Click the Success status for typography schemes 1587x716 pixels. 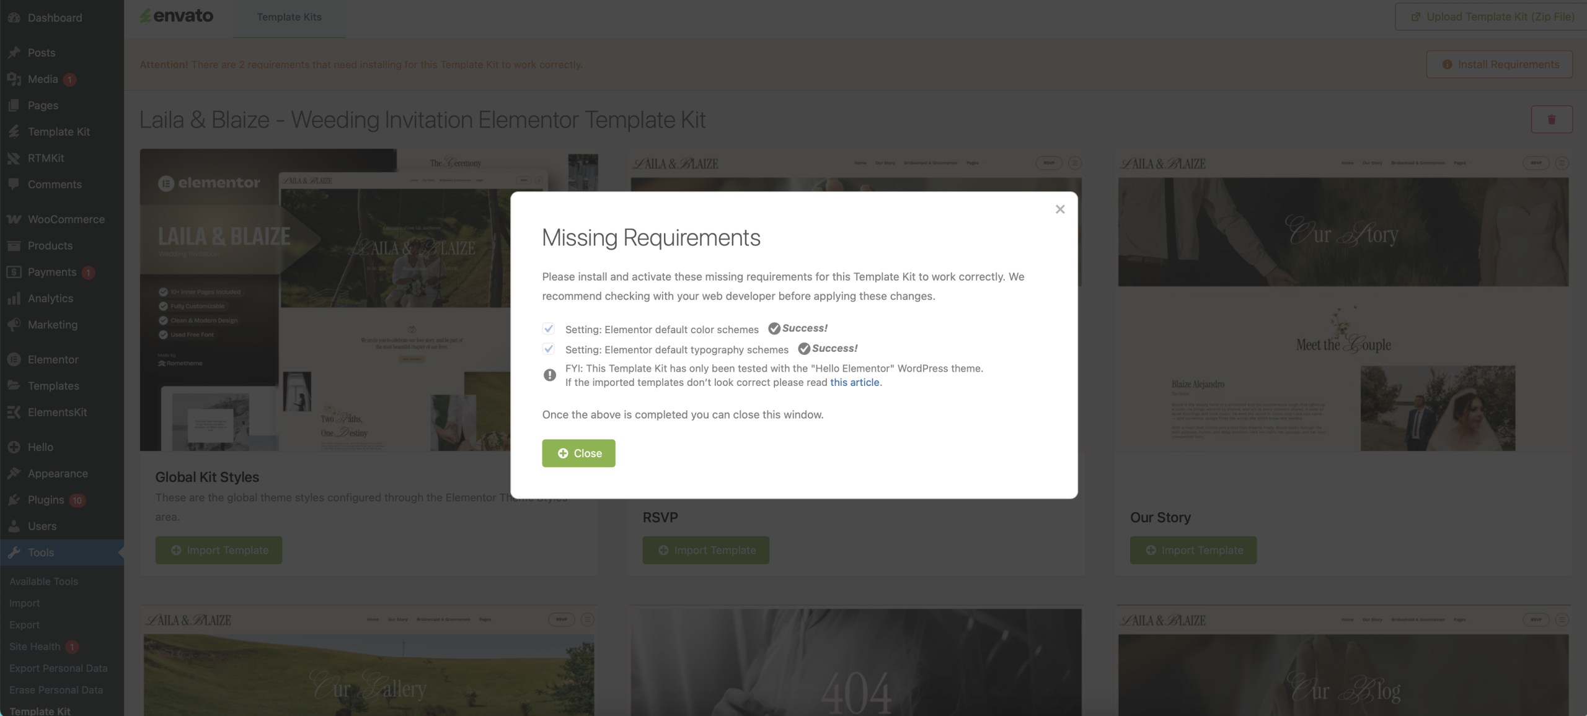pyautogui.click(x=828, y=348)
